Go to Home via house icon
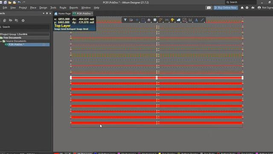The height and width of the screenshot is (154, 273). [242, 8]
